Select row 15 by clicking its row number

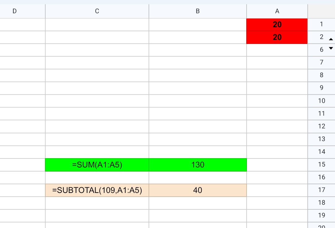[321, 164]
